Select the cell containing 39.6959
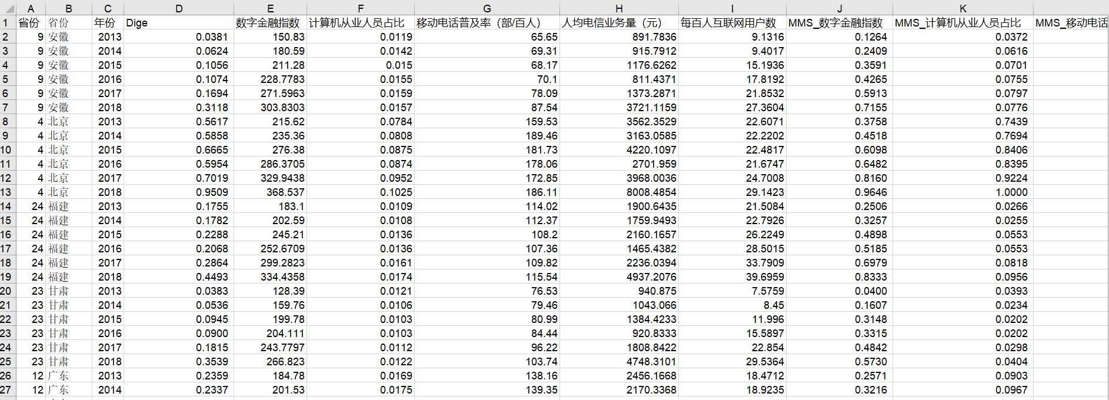Image resolution: width=1109 pixels, height=400 pixels. pos(732,276)
